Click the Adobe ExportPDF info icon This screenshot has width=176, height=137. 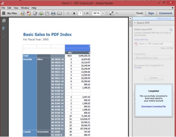171,29
